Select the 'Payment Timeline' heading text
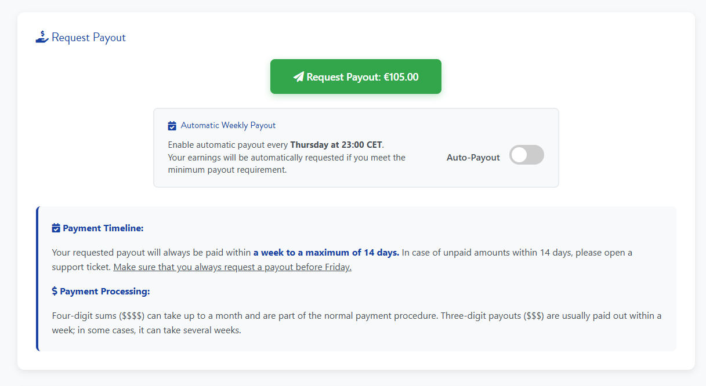 (x=102, y=228)
